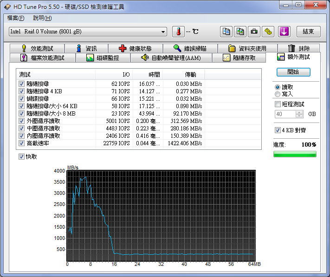Click the temperature thermometer icon
The width and height of the screenshot is (330, 277).
tap(178, 32)
